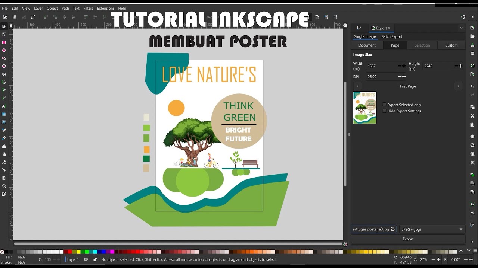Click the New document icon in right toolbar
478x268 pixels.
click(x=472, y=28)
